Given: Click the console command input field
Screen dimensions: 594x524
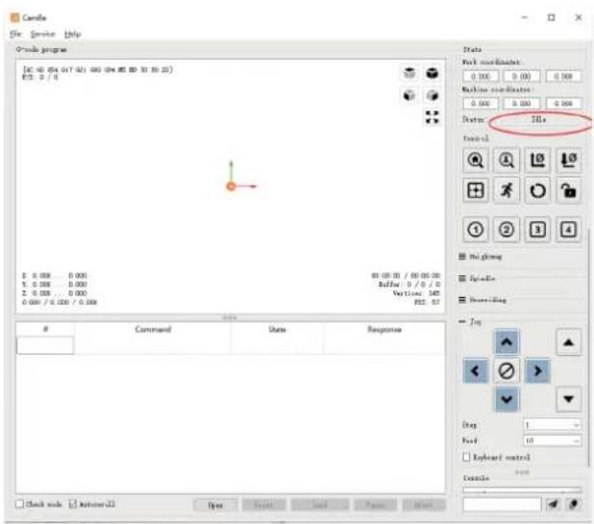Looking at the screenshot, I should point(502,505).
